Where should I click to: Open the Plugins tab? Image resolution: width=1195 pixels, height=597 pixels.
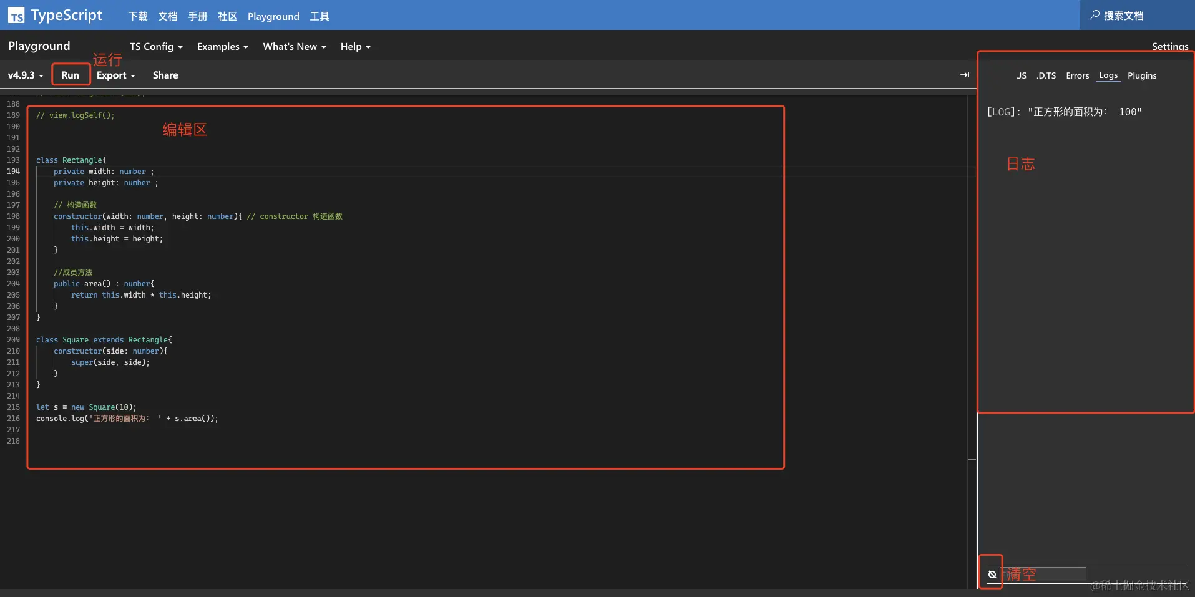[1142, 75]
